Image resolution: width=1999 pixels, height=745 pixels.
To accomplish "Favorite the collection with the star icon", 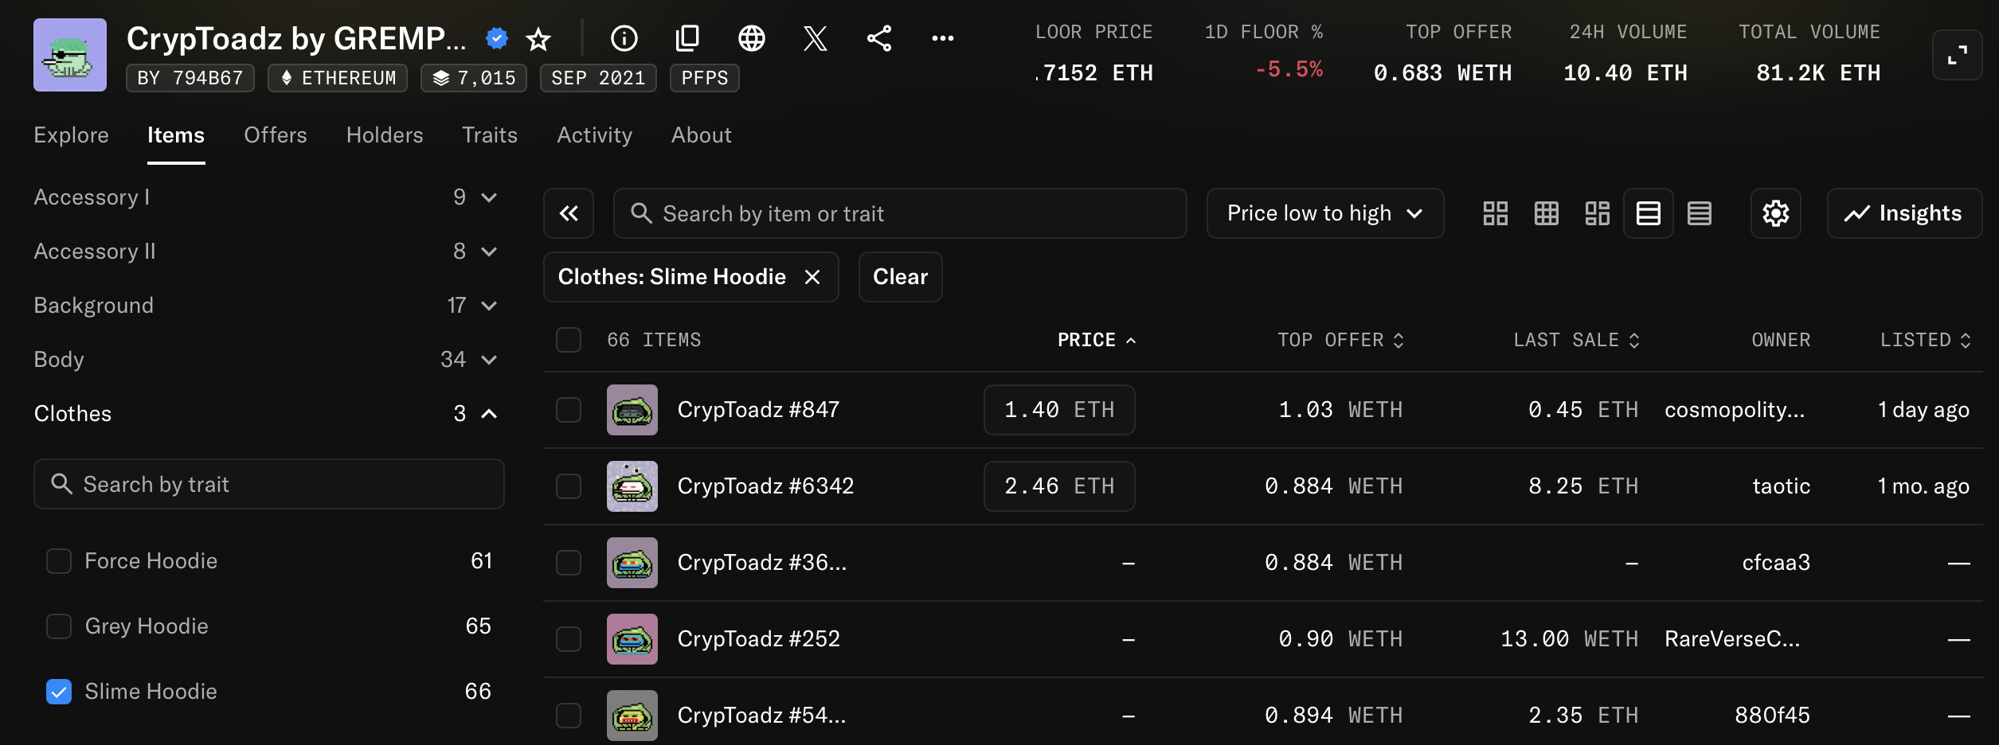I will 539,38.
